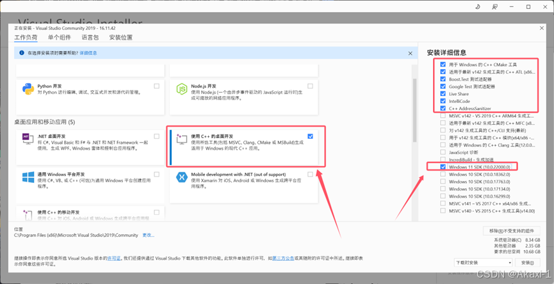Click the 安装详细信息 heading
554x284 pixels.
click(446, 53)
